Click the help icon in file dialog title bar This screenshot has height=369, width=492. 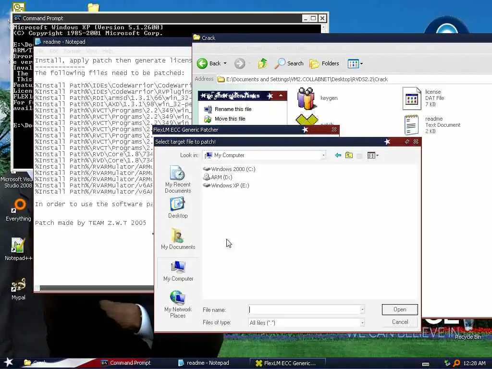[407, 142]
